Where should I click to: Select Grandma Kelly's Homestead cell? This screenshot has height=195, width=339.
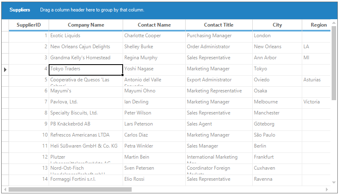86,59
